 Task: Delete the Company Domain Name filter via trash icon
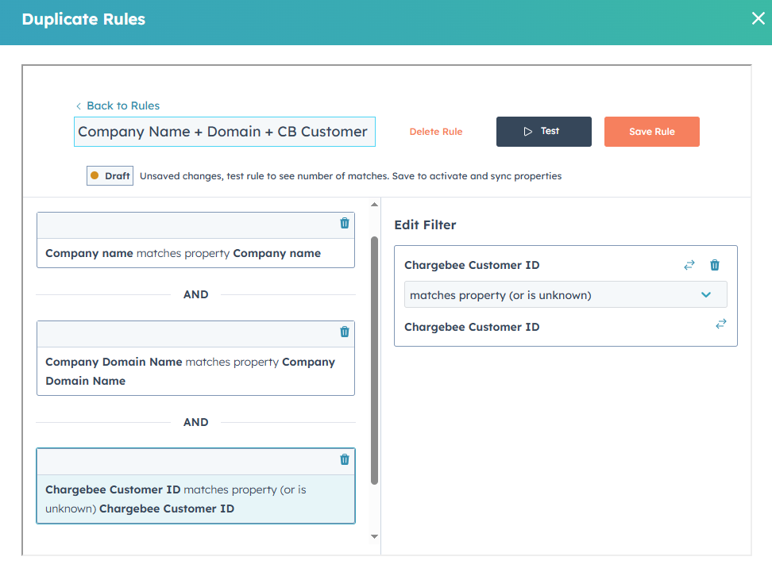point(344,332)
